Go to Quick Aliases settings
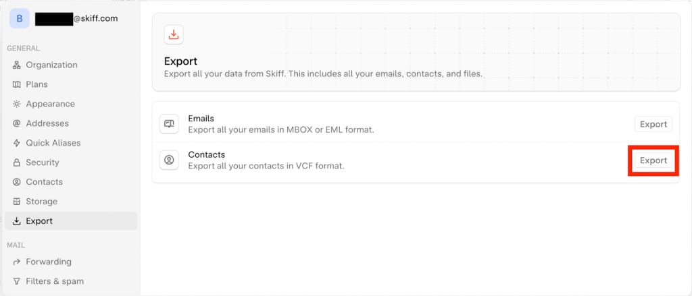Image resolution: width=692 pixels, height=296 pixels. [53, 143]
